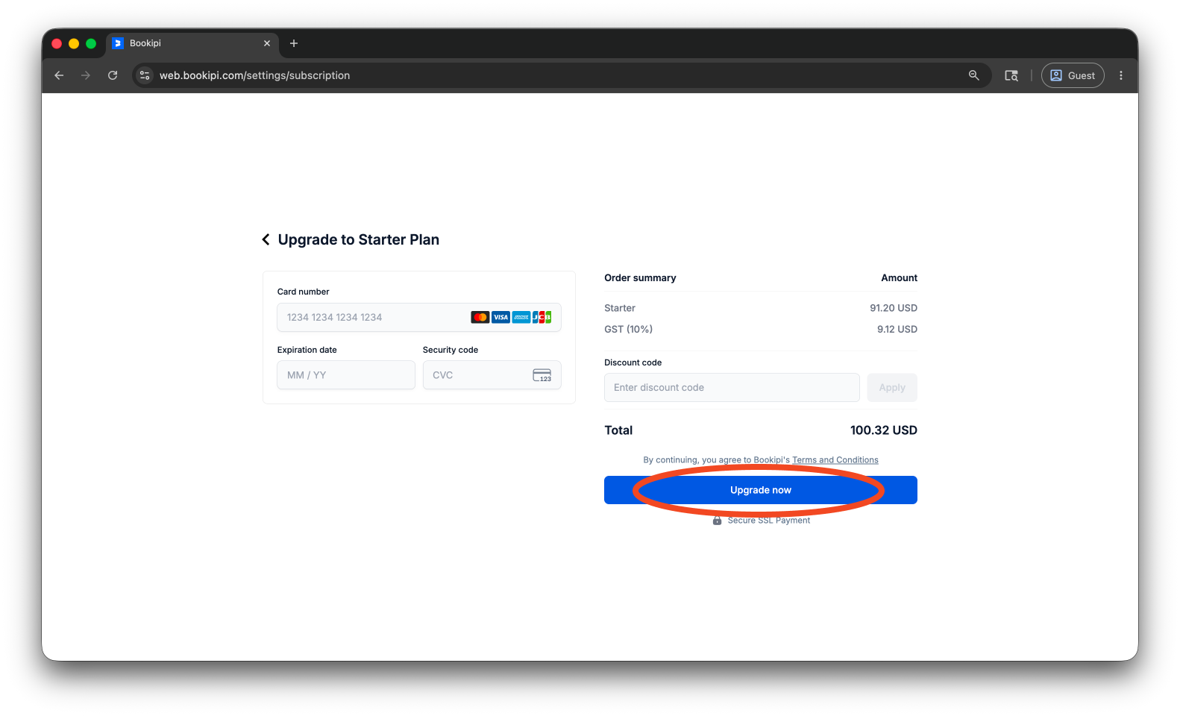Viewport: 1180px width, 716px height.
Task: View site information icon in address bar
Action: coord(145,75)
